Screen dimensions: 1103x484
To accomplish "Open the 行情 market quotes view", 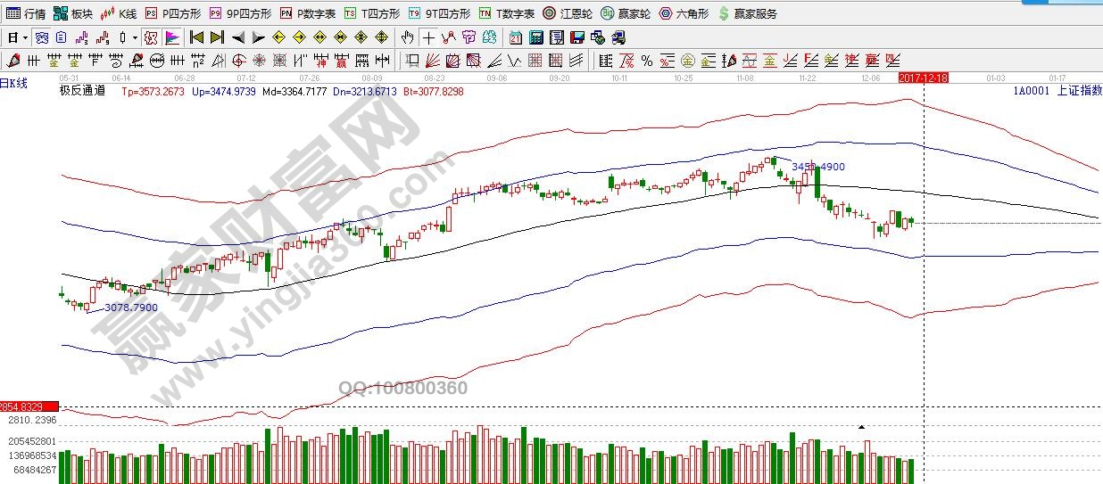I will (26, 13).
